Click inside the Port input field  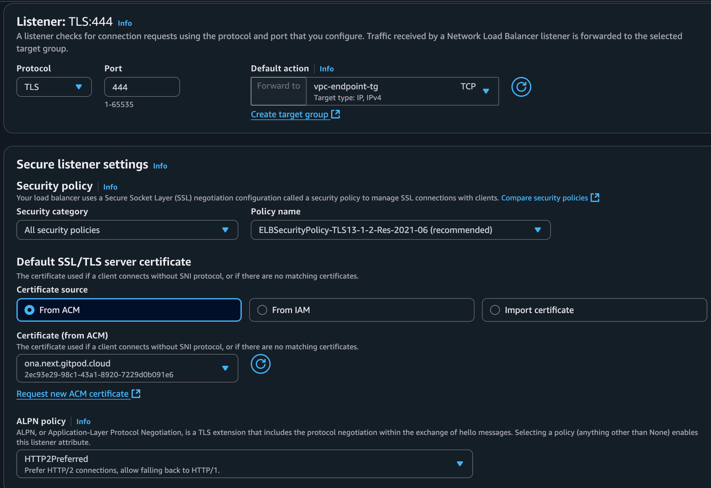[x=142, y=87]
